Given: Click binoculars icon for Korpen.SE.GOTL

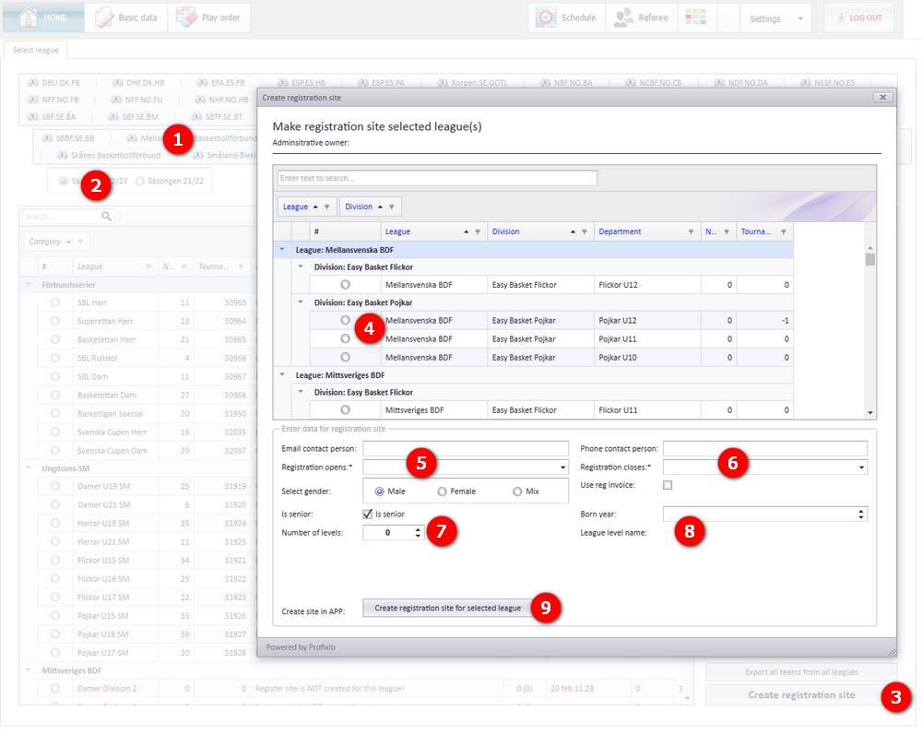Looking at the screenshot, I should [443, 83].
